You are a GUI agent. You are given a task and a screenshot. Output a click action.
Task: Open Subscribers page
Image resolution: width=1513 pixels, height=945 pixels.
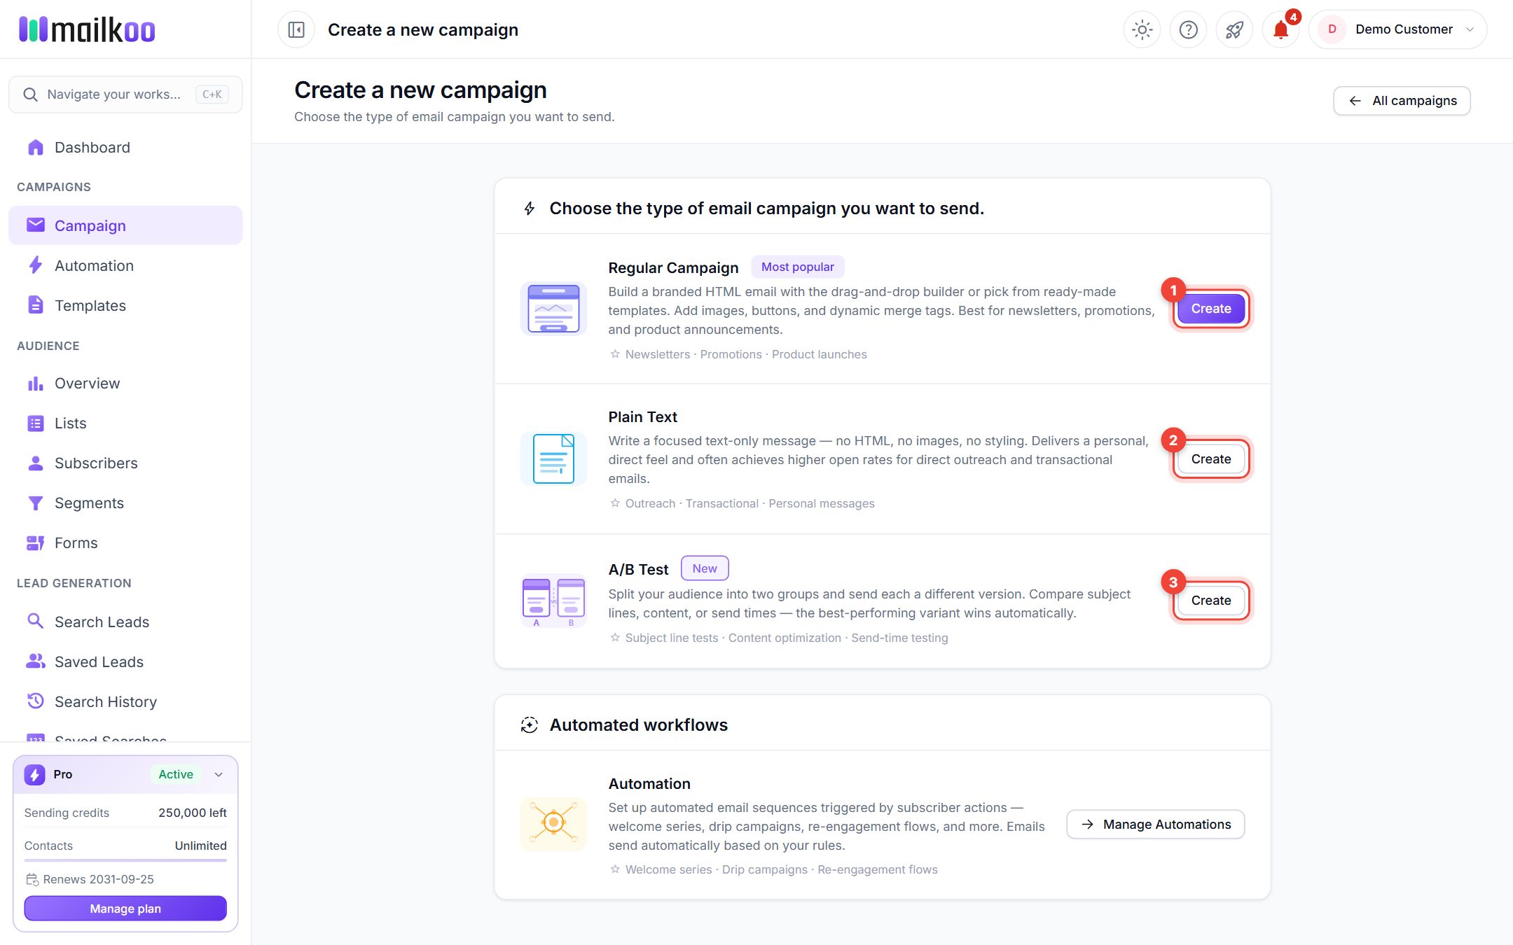point(125,463)
